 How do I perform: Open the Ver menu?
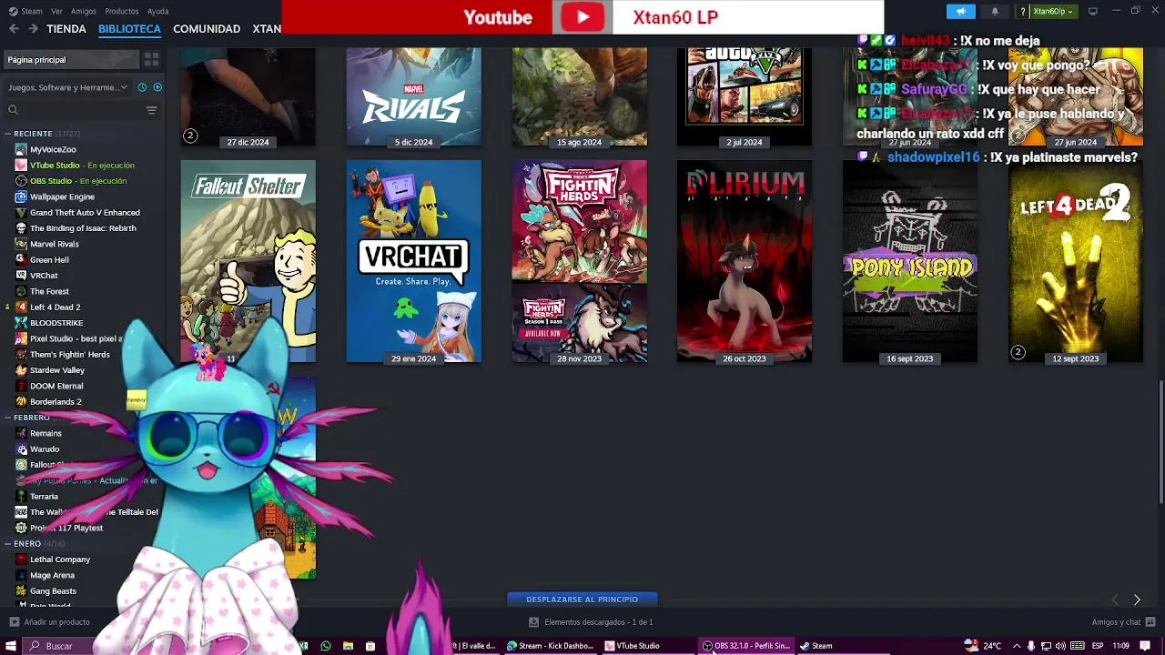pos(56,11)
